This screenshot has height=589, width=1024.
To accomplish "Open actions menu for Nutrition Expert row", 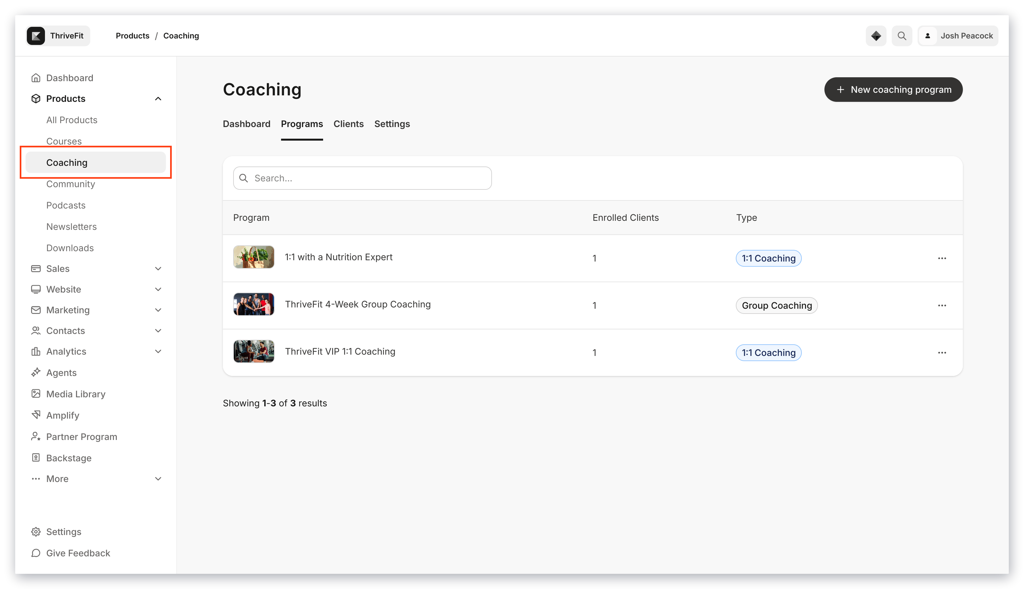I will (x=942, y=258).
